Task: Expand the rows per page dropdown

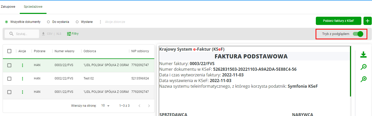Action: tap(106, 106)
